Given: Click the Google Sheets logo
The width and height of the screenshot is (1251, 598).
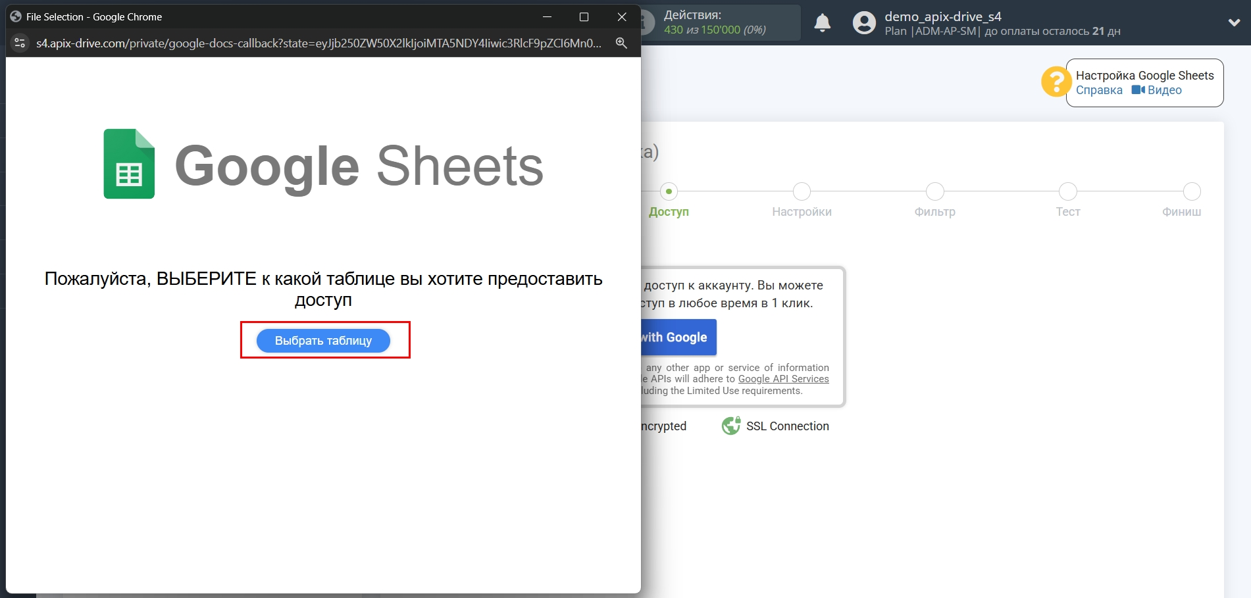Looking at the screenshot, I should click(128, 164).
